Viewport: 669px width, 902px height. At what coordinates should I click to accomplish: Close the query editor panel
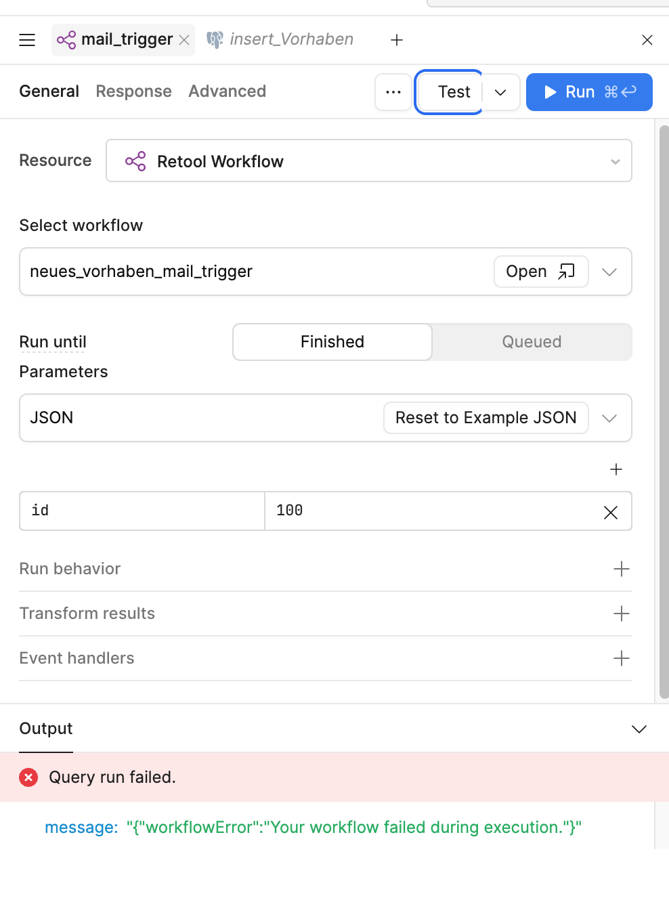647,40
